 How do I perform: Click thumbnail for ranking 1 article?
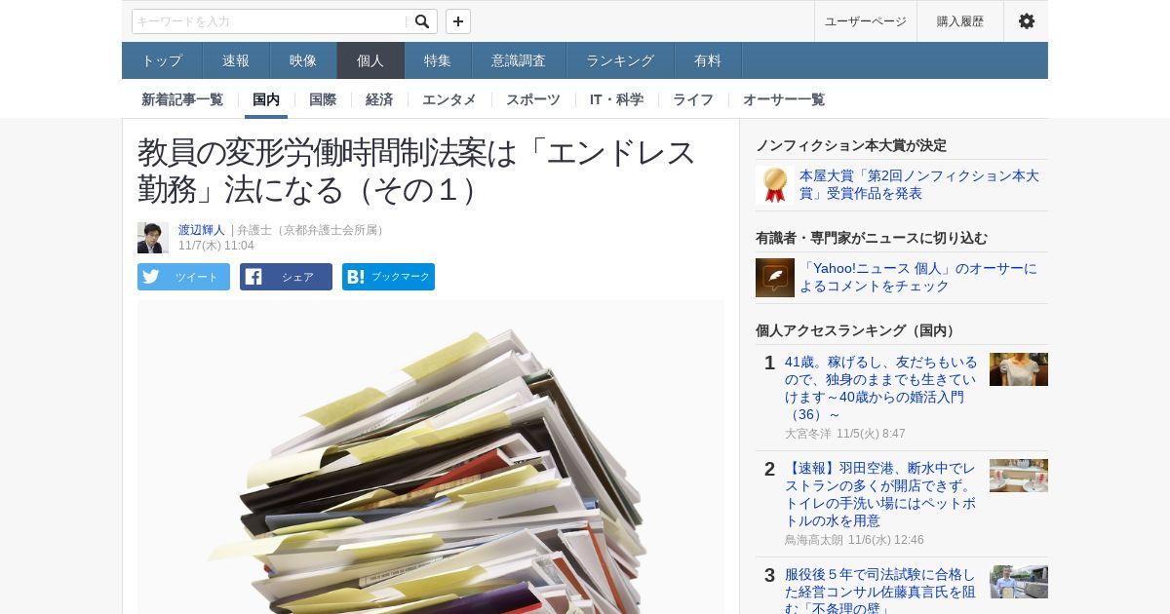1019,369
